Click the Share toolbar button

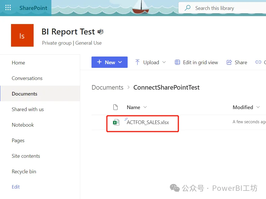pyautogui.click(x=237, y=62)
